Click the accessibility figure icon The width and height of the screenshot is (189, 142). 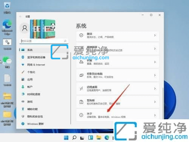tap(23, 109)
